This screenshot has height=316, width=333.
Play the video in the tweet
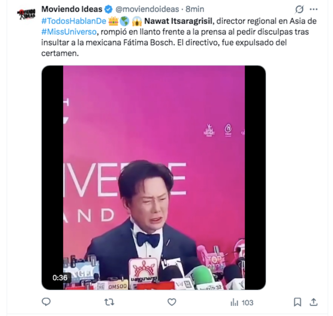coord(154,178)
